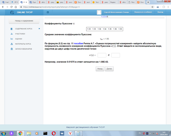Open Оценки grades section
The height and width of the screenshot is (136, 171).
click(x=19, y=39)
